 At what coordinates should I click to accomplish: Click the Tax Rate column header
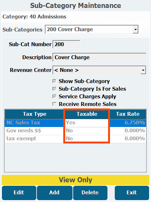point(128,114)
